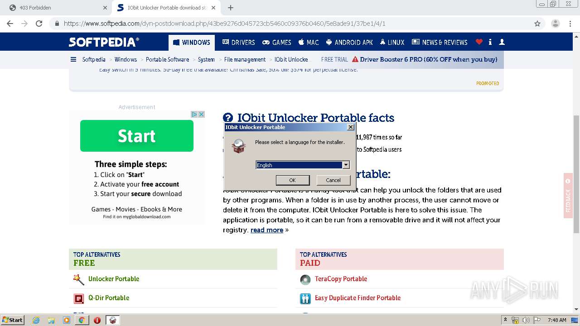
Task: Open the media player taskbar icon
Action: 67,320
